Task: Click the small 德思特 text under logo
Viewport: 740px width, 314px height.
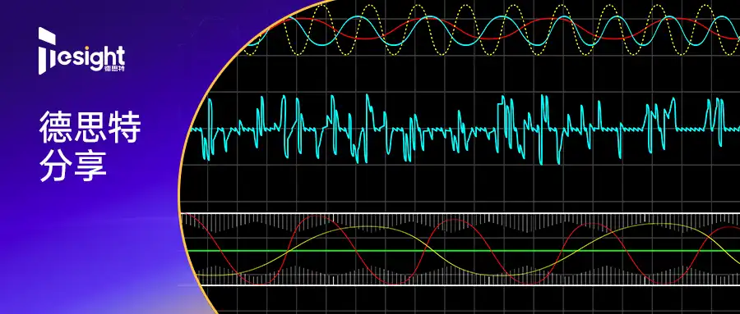Action: 114,68
